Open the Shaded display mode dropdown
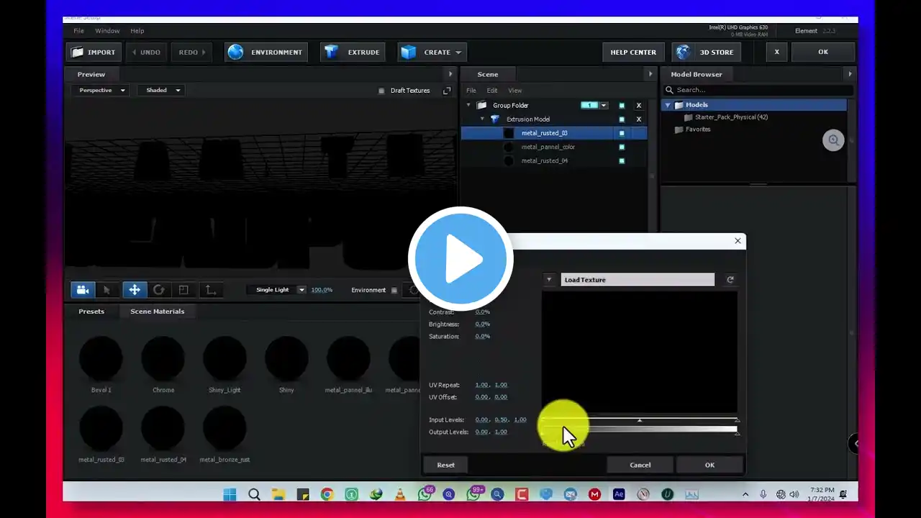This screenshot has width=921, height=518. pyautogui.click(x=162, y=91)
